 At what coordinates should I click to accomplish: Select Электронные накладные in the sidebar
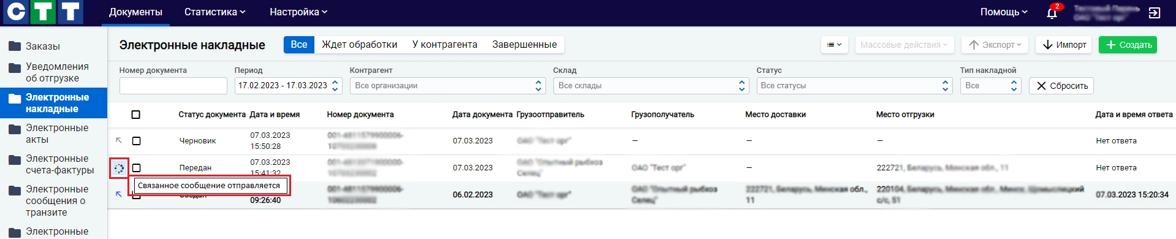coord(53,103)
